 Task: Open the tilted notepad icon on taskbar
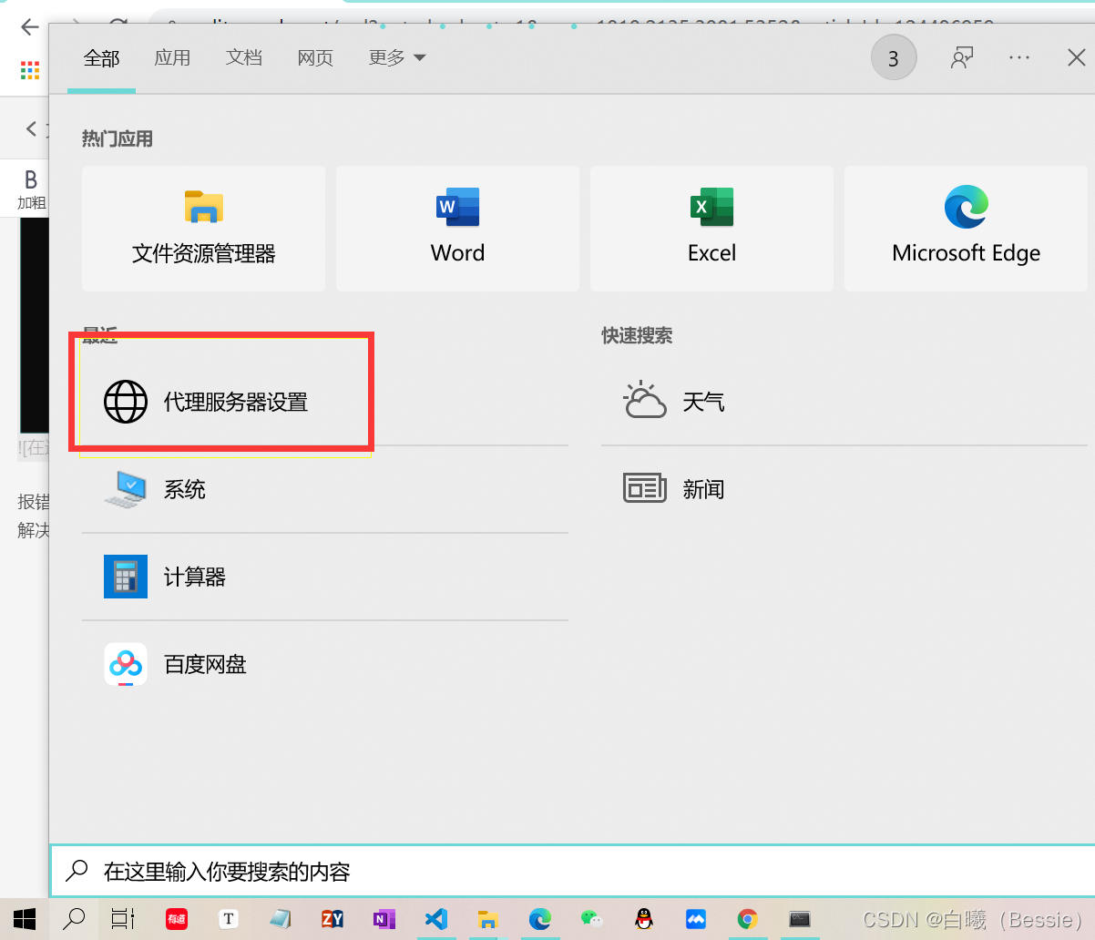click(281, 919)
